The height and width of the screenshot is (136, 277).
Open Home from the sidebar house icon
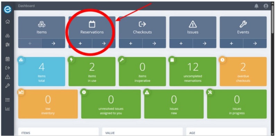click(x=7, y=21)
